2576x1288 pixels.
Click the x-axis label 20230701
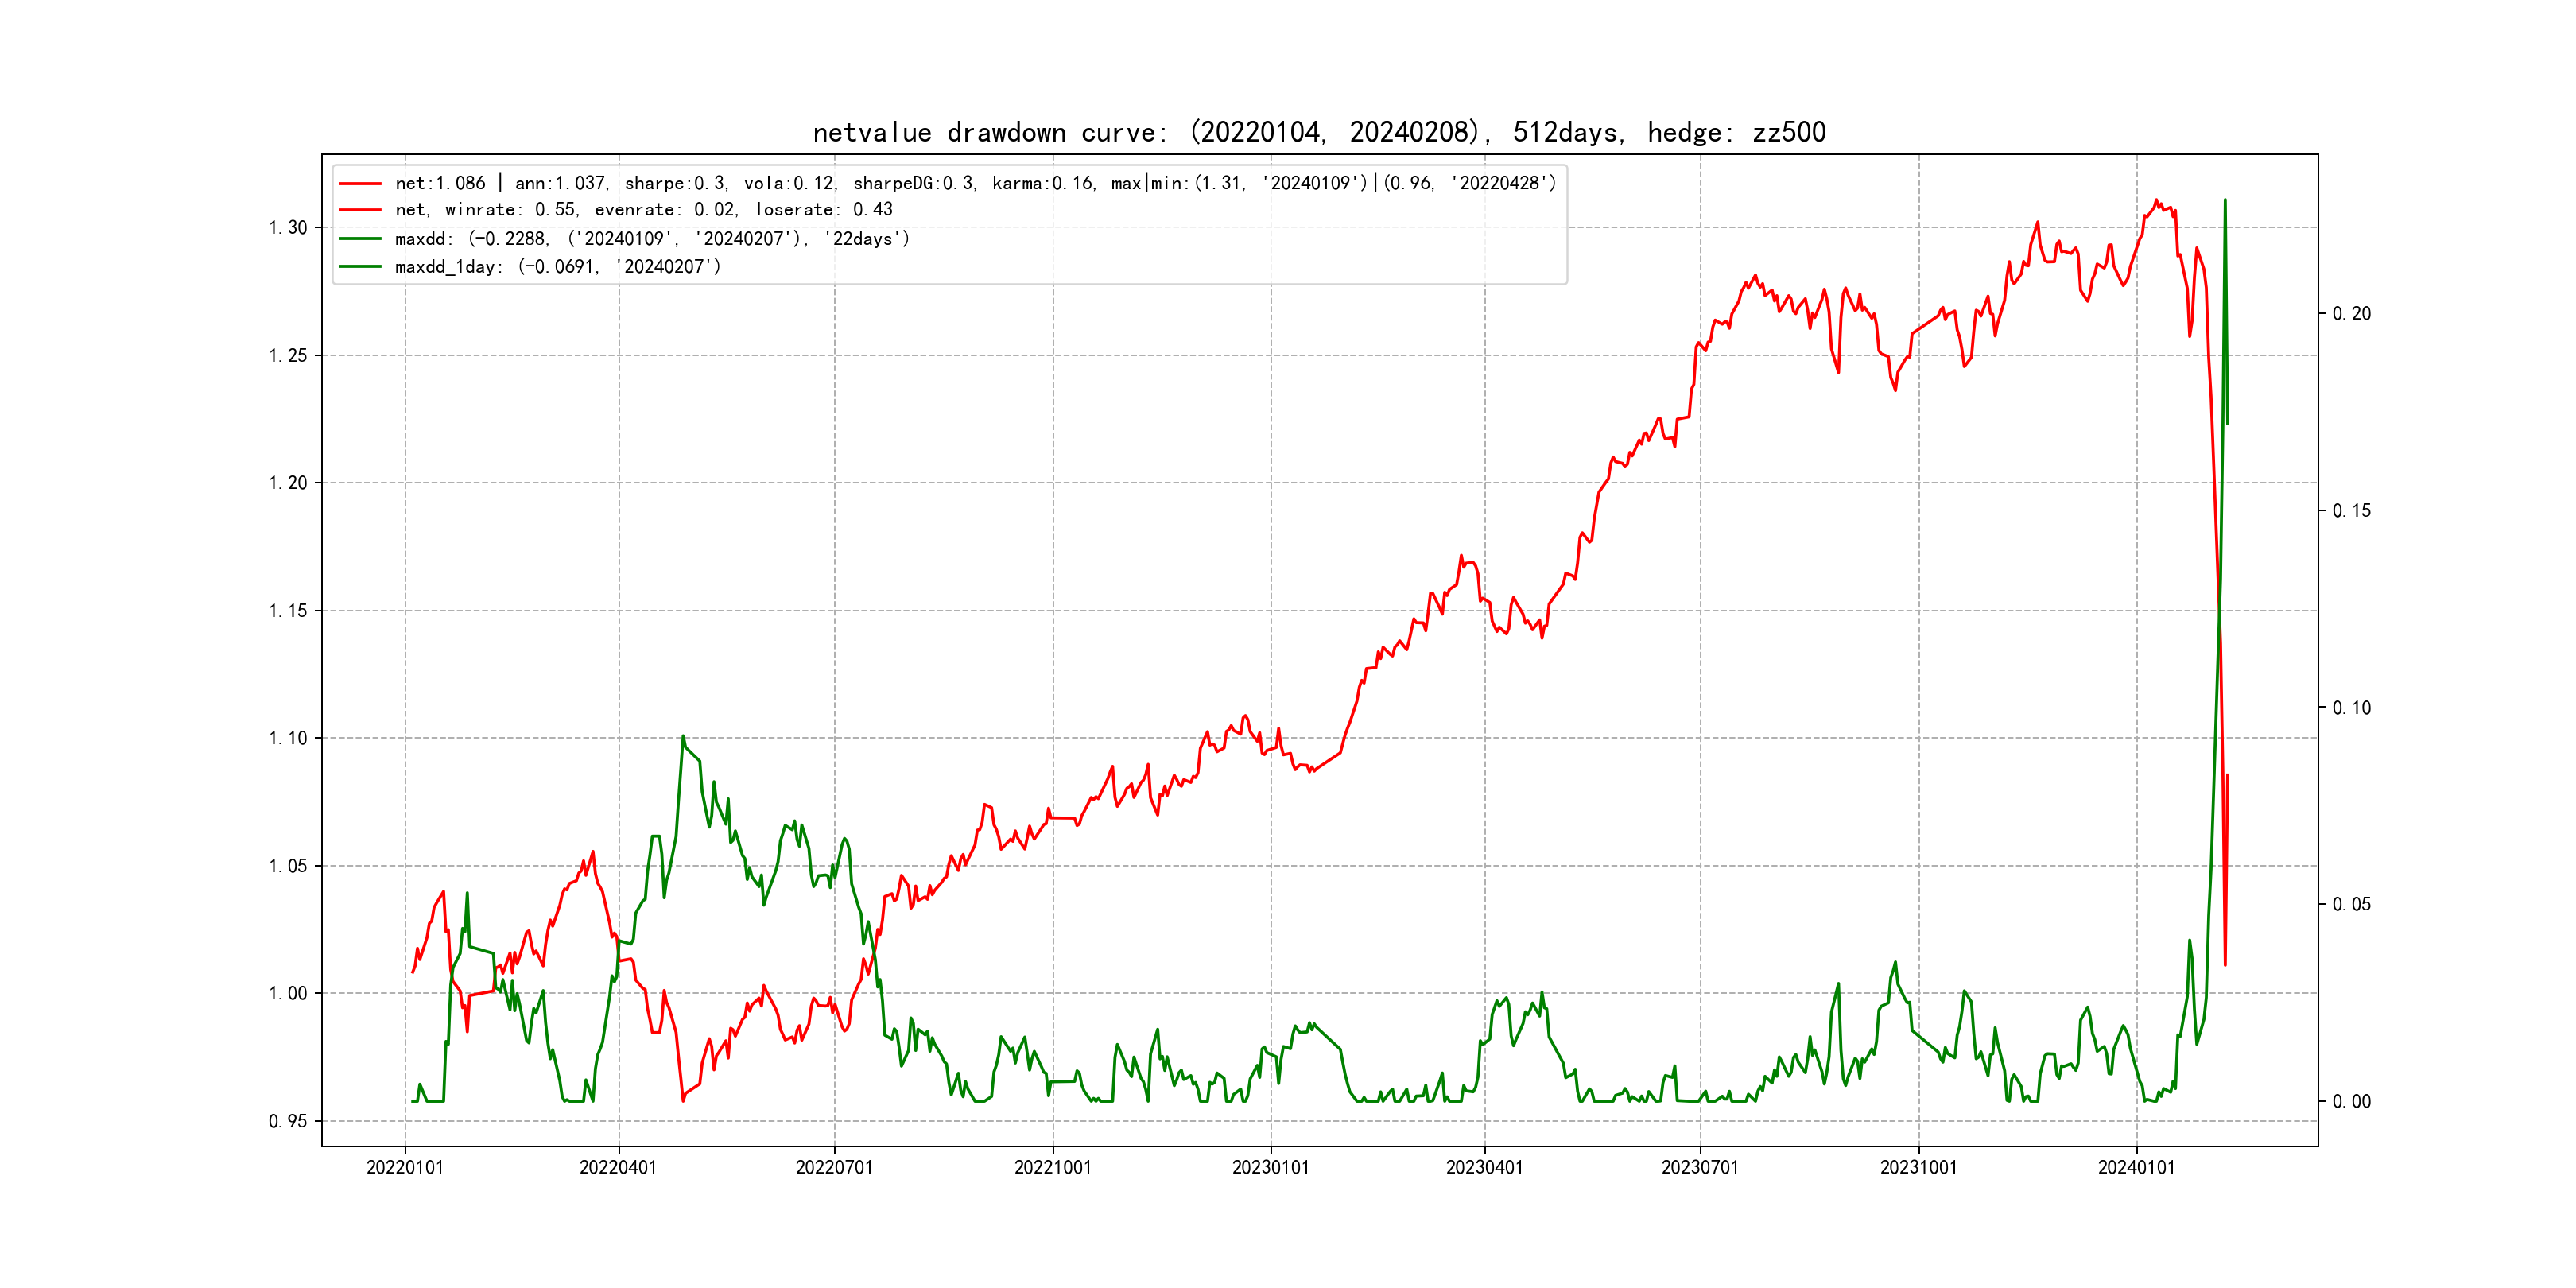(1700, 1167)
